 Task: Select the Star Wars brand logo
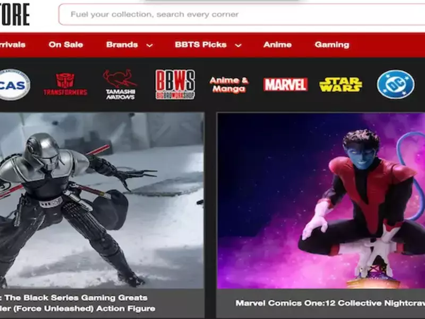[341, 85]
